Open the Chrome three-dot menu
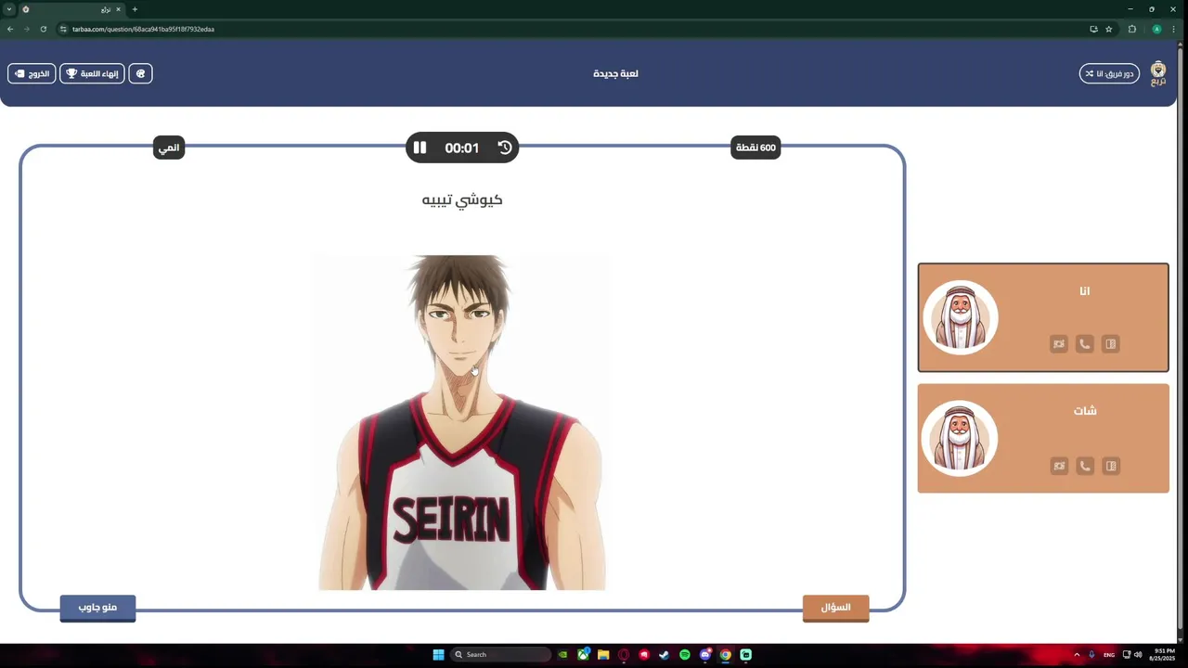This screenshot has height=668, width=1188. pos(1174,29)
